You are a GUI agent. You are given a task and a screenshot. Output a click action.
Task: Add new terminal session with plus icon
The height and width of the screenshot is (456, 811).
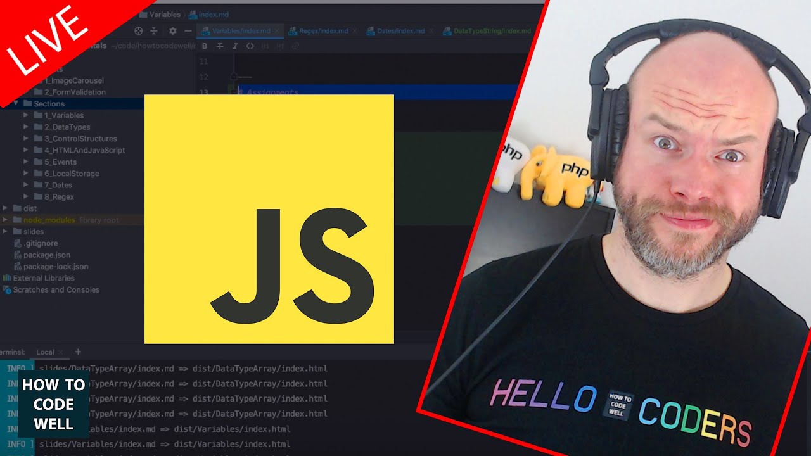point(78,351)
